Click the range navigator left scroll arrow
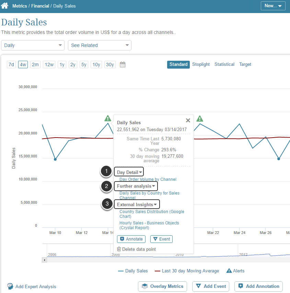This screenshot has height=293, width=290. click(x=44, y=260)
